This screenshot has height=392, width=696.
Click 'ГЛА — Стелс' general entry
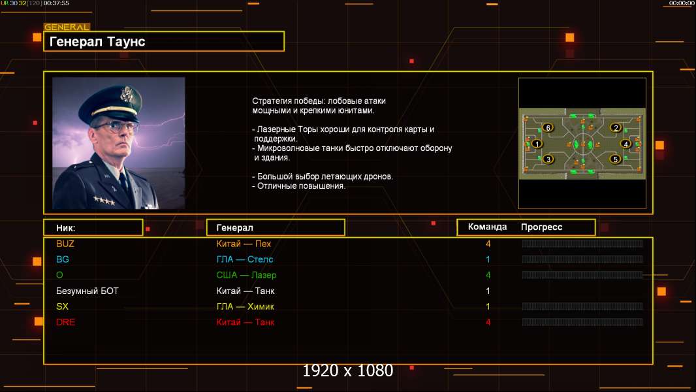pos(245,259)
